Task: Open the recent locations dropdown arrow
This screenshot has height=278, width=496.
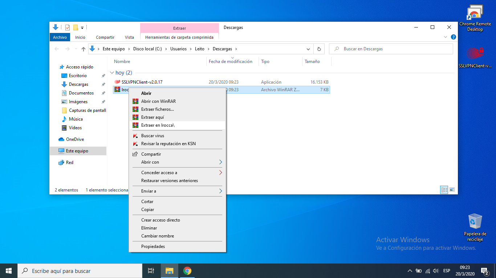Action: (x=76, y=49)
